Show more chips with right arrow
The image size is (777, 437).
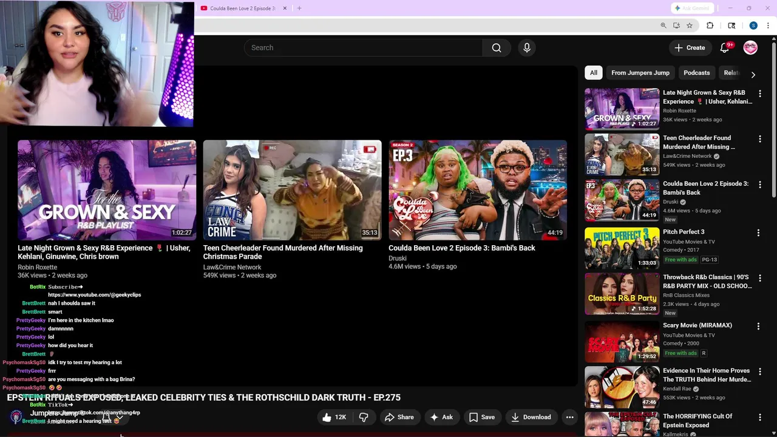(753, 74)
